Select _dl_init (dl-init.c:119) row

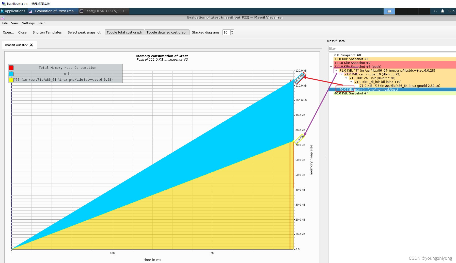coord(405,82)
